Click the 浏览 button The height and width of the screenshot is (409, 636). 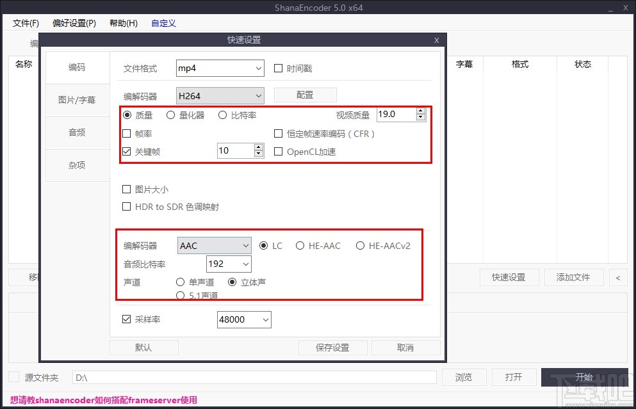click(464, 377)
